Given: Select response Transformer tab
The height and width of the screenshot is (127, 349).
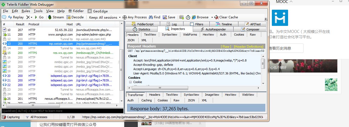Looking at the screenshot, I should [136, 95].
